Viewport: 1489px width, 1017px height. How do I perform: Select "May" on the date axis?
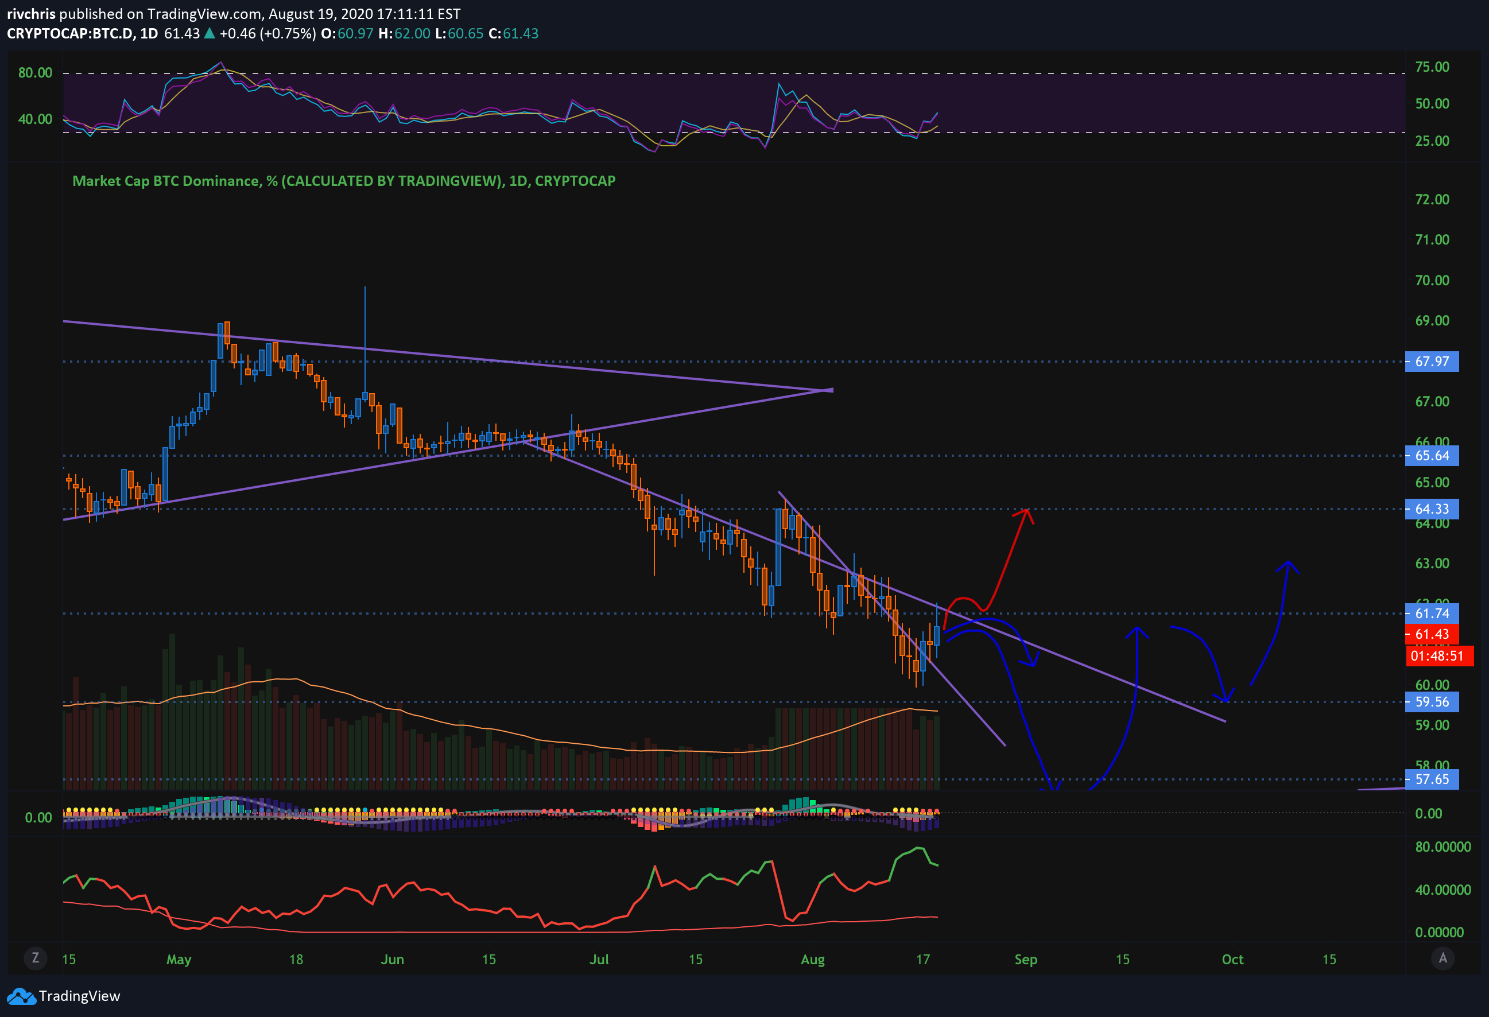180,960
